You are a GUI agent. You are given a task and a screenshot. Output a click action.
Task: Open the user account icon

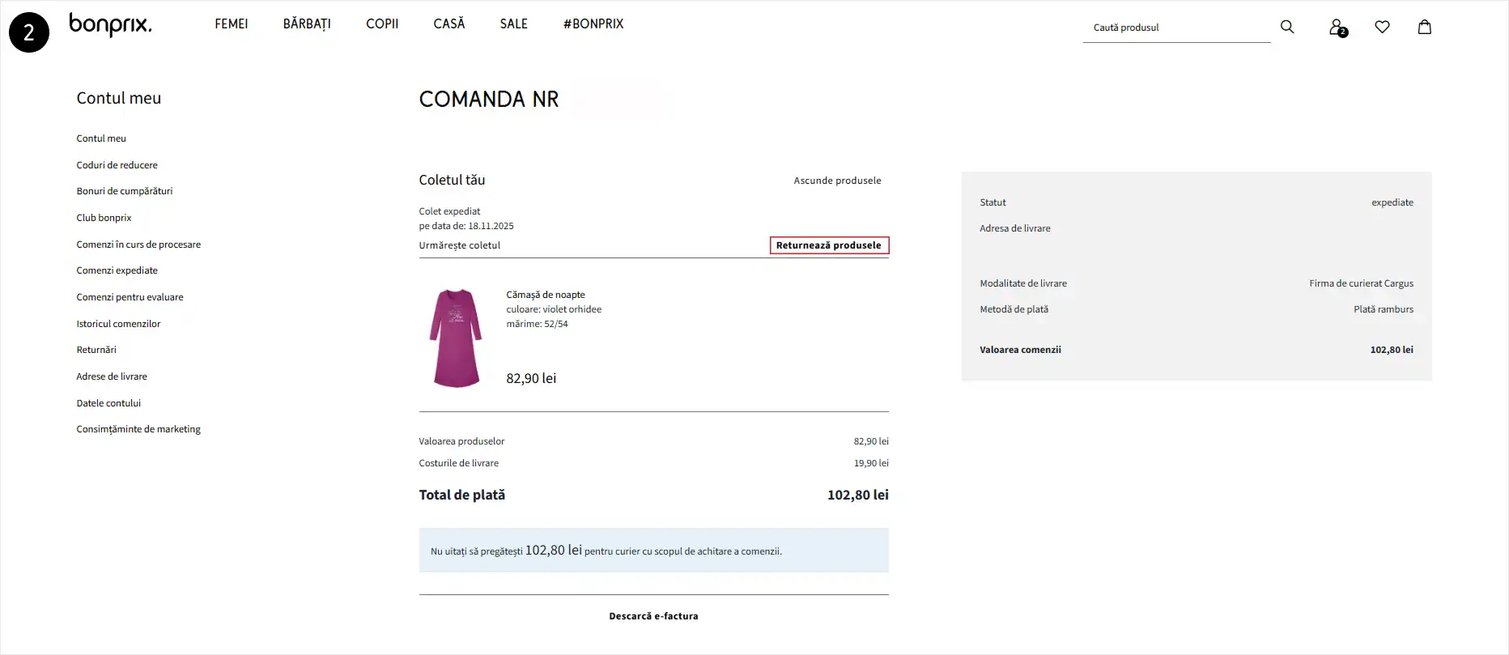click(x=1337, y=28)
